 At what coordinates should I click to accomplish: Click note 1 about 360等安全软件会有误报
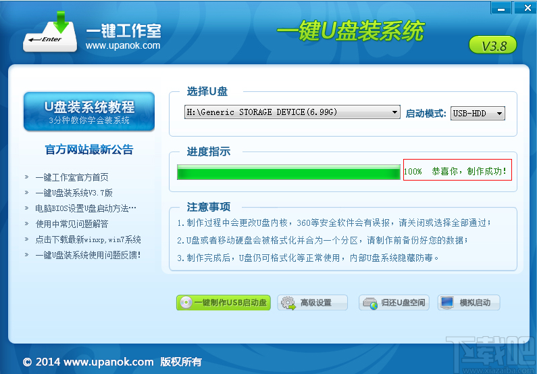(334, 223)
